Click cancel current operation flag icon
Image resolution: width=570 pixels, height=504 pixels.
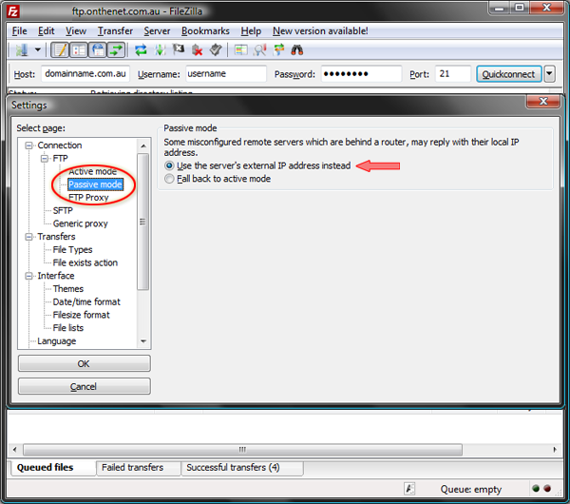(179, 49)
